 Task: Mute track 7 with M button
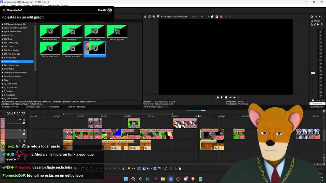tap(20, 130)
